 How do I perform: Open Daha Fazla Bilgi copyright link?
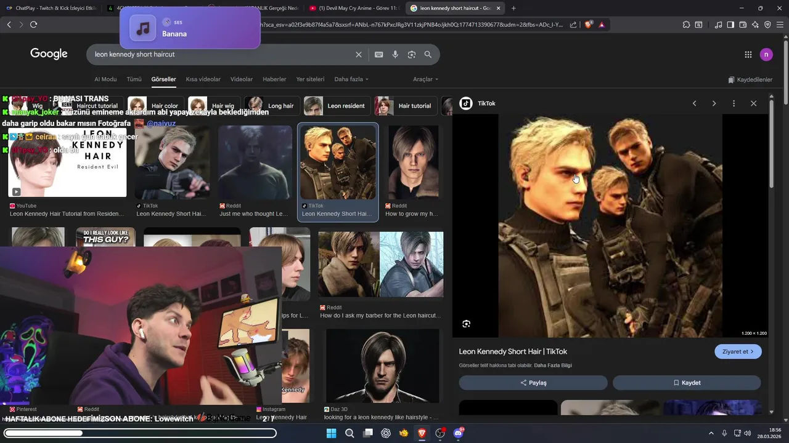tap(553, 365)
